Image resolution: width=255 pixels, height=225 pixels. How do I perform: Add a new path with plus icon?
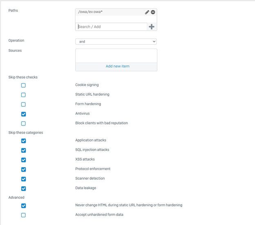click(152, 27)
